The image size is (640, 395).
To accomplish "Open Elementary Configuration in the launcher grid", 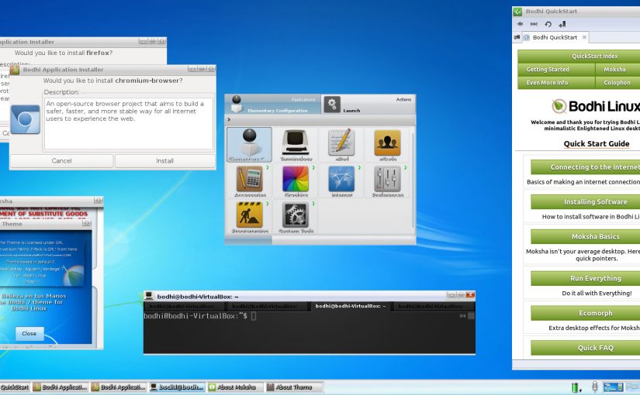I will tap(249, 145).
